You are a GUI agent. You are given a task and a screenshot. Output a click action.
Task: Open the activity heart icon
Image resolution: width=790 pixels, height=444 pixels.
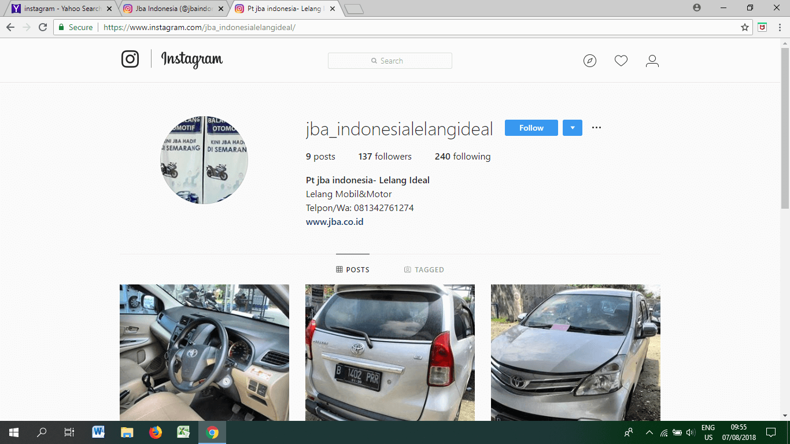point(621,61)
